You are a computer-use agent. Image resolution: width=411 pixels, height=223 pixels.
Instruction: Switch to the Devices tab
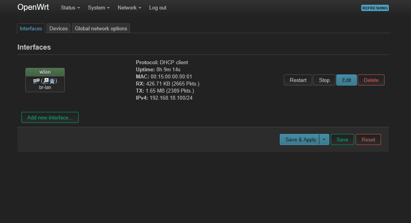[x=58, y=28]
